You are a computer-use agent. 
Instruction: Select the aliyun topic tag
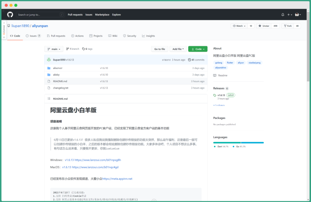point(241,63)
